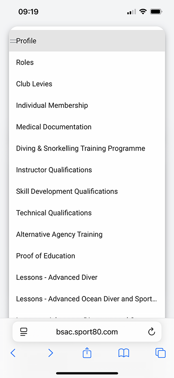Tap Safari's forward arrow
The height and width of the screenshot is (378, 174).
[50, 353]
